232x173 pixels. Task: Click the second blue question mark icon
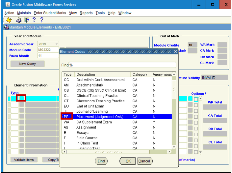tap(42, 20)
